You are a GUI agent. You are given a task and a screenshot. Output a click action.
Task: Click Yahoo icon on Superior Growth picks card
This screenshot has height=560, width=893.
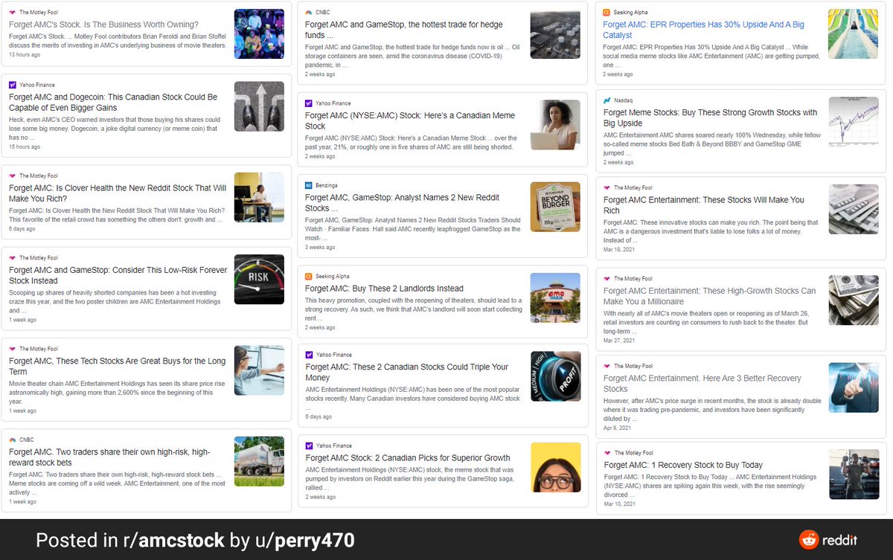point(309,445)
